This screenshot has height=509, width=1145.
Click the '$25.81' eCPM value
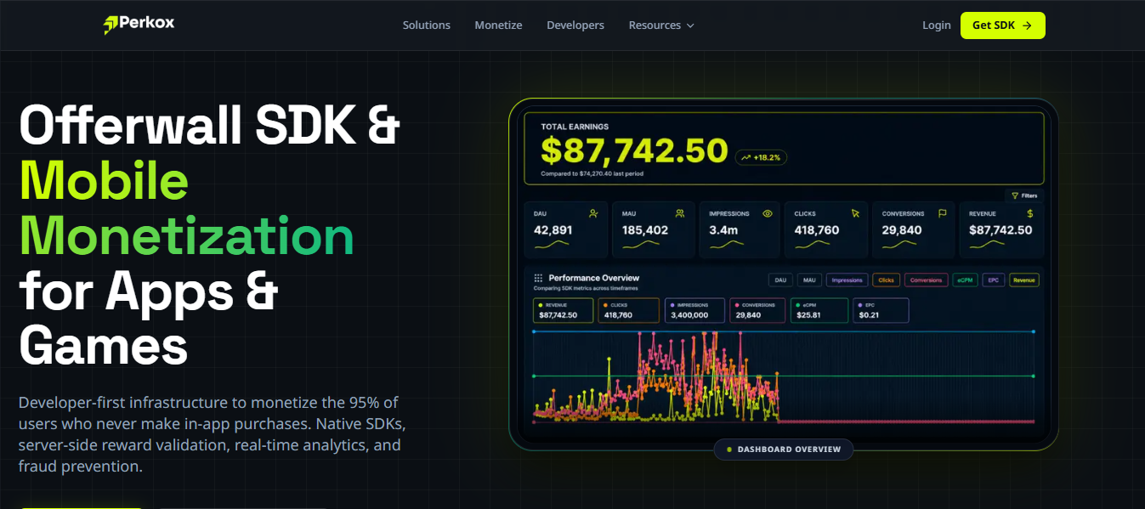pos(808,315)
